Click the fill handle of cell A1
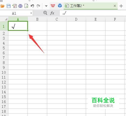Screen dimensions: 126x116 click(28, 31)
